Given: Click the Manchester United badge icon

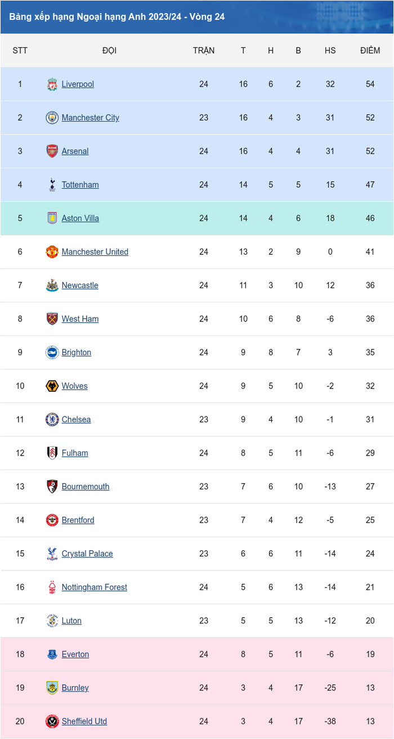Looking at the screenshot, I should [x=52, y=252].
